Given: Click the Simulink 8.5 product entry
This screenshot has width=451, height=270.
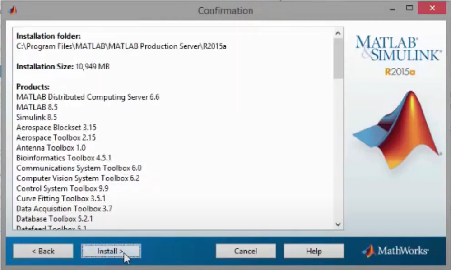Looking at the screenshot, I should click(x=37, y=117).
